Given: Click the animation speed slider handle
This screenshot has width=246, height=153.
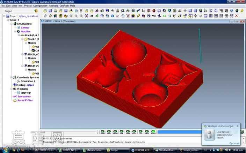Looking at the screenshot, I should (97, 132).
